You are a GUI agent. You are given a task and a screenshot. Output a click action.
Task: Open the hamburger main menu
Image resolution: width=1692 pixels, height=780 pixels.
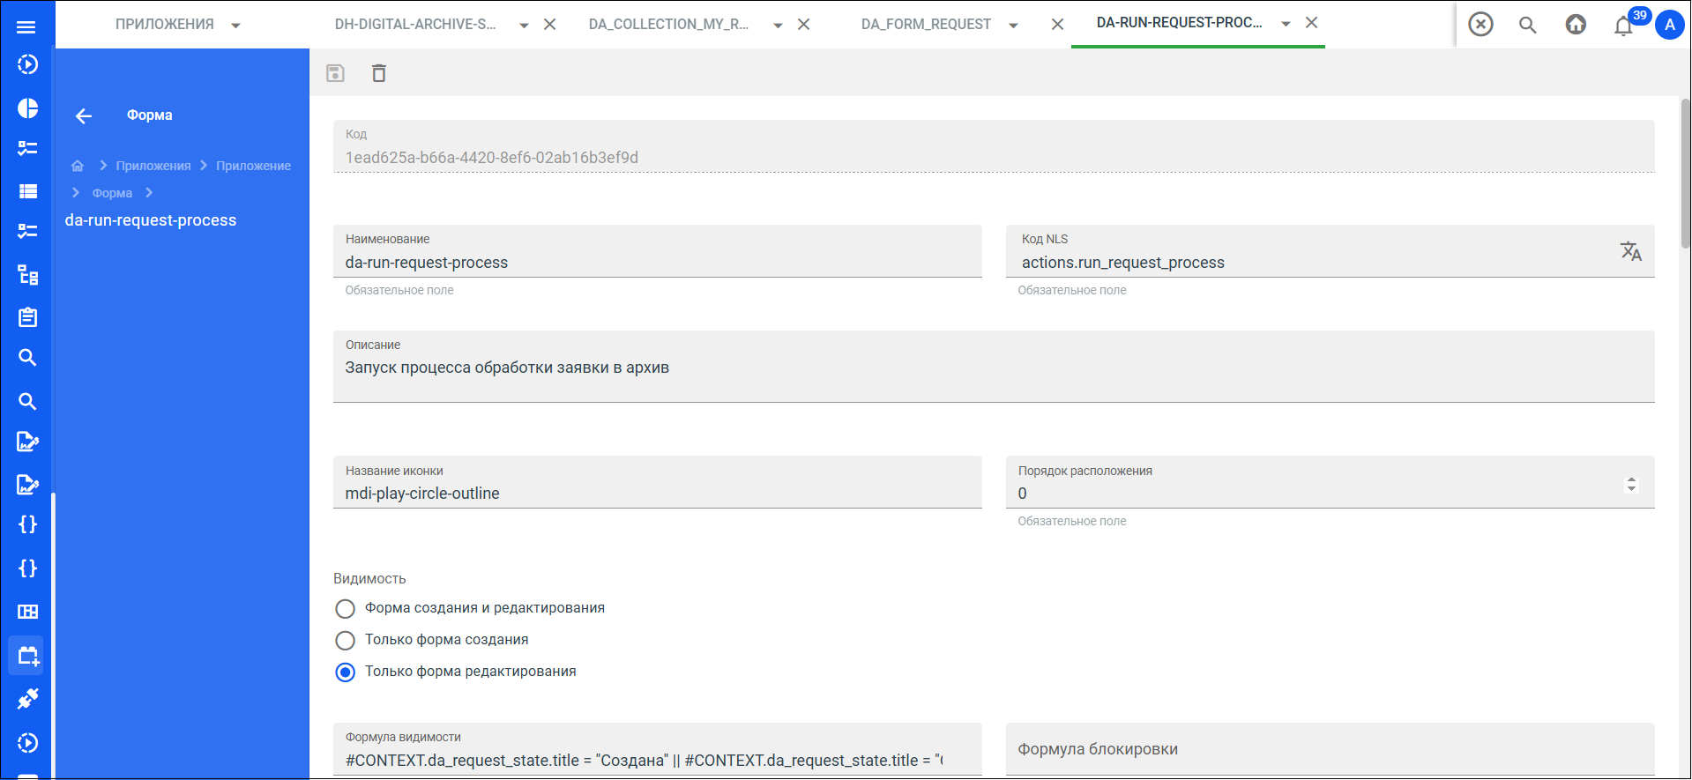coord(26,26)
